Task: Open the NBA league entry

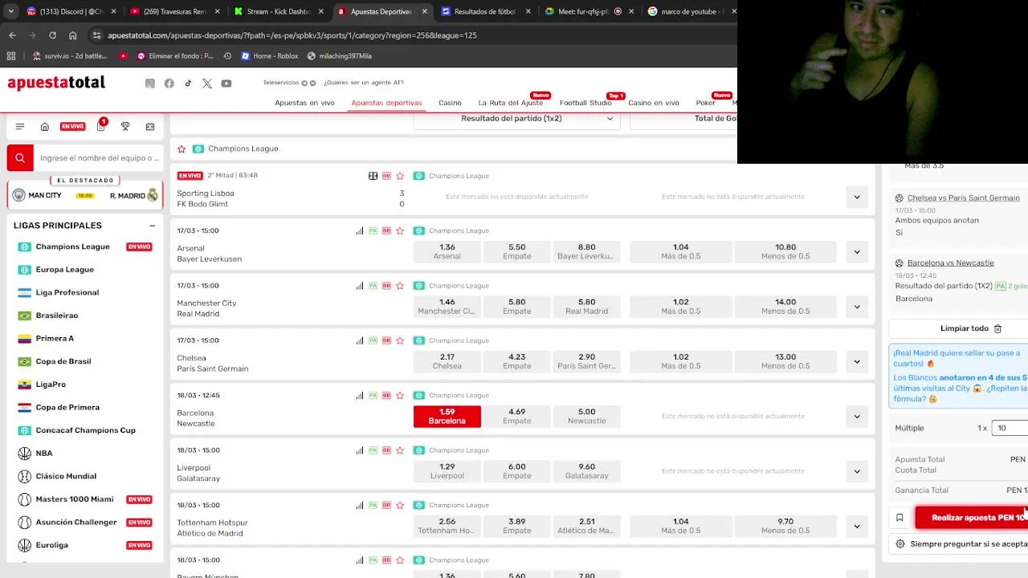Action: (x=44, y=454)
